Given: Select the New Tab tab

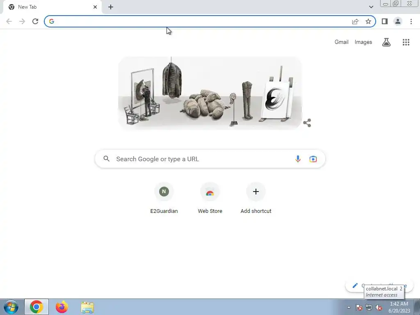Looking at the screenshot, I should pos(52,7).
